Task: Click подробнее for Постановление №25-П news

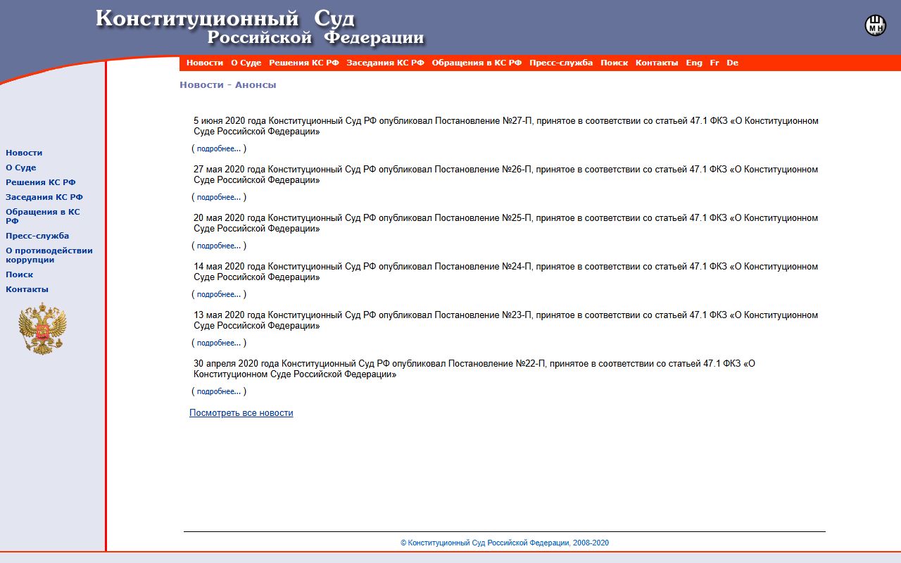Action: (x=219, y=246)
